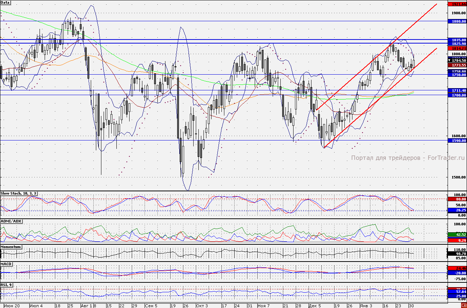Select the Momentum indicator label
The height and width of the screenshot is (308, 467).
(x=11, y=247)
